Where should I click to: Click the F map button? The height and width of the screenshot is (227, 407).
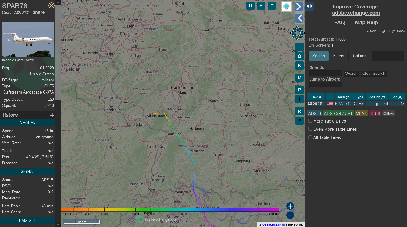pyautogui.click(x=299, y=120)
